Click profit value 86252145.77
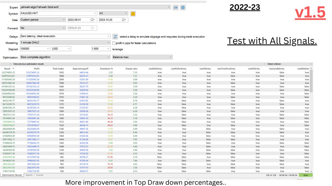Screen dimensions: 332x186 click(x=33, y=101)
